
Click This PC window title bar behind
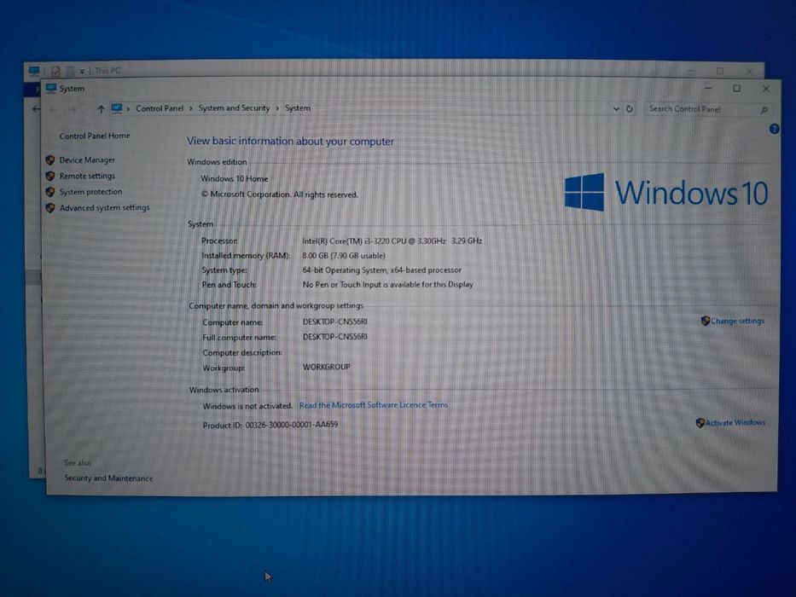396,70
